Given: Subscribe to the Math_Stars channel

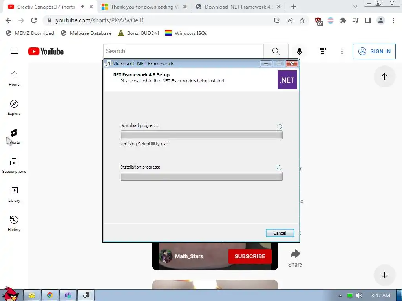Looking at the screenshot, I should pyautogui.click(x=250, y=256).
